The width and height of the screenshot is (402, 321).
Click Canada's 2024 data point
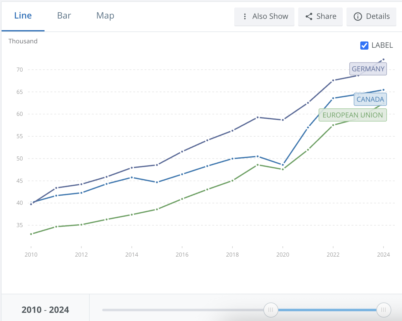383,90
